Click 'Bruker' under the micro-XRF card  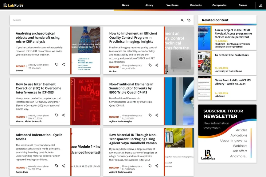click(x=19, y=71)
